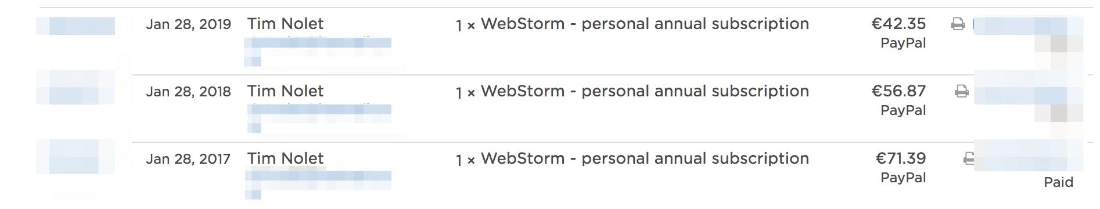Screen dimensions: 1100x209
Task: Open the 2018 WebStorm subscription item
Action: (632, 92)
